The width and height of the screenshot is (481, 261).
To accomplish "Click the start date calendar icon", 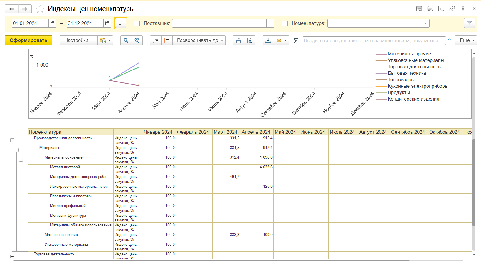I will pos(52,23).
